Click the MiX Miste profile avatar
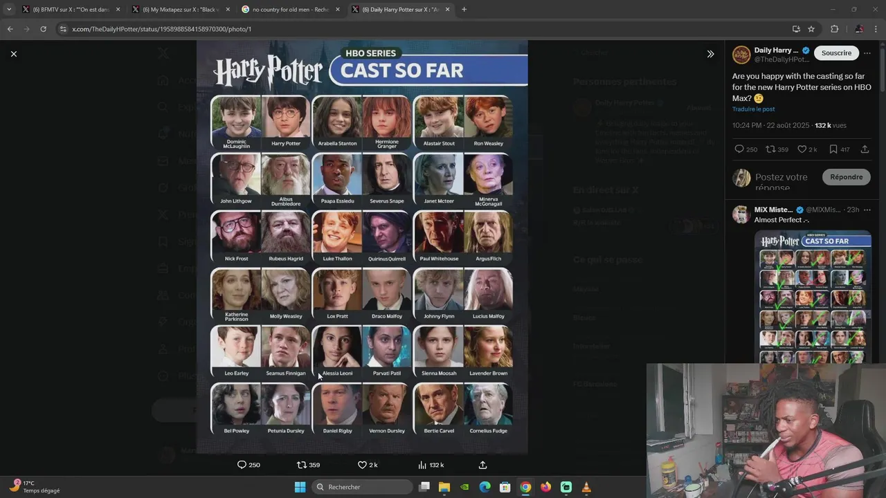 pyautogui.click(x=741, y=214)
